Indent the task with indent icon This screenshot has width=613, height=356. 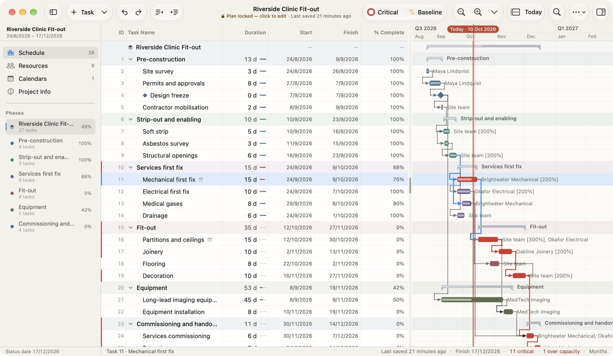[174, 12]
